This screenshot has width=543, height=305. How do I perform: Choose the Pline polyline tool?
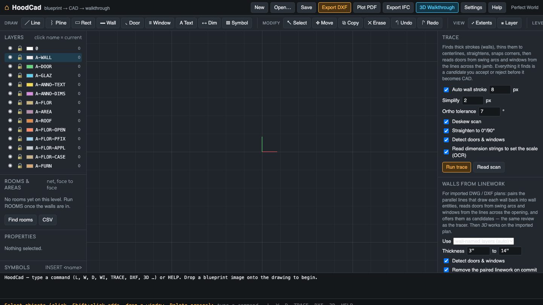[x=58, y=23]
